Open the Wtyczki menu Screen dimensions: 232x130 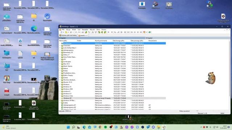92,30
